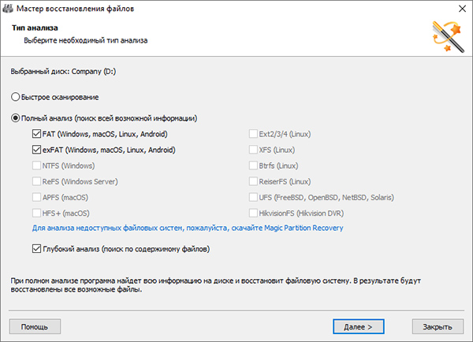Uncheck the exFAT file system checkbox
Viewport: 473px width, 342px height.
[x=36, y=150]
